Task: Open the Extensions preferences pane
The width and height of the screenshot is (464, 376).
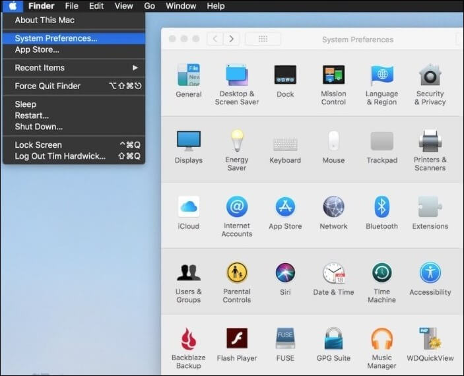Action: (x=430, y=213)
